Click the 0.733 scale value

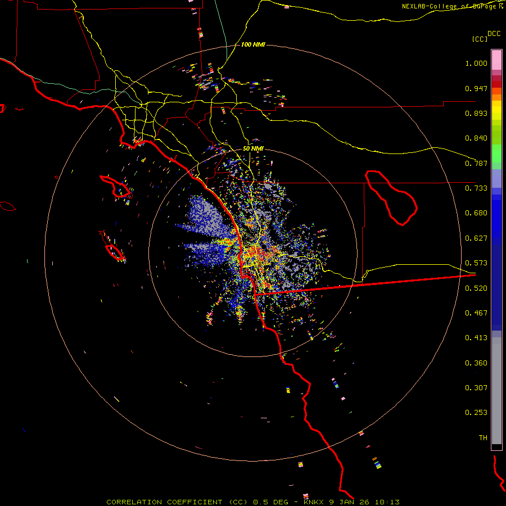click(476, 188)
